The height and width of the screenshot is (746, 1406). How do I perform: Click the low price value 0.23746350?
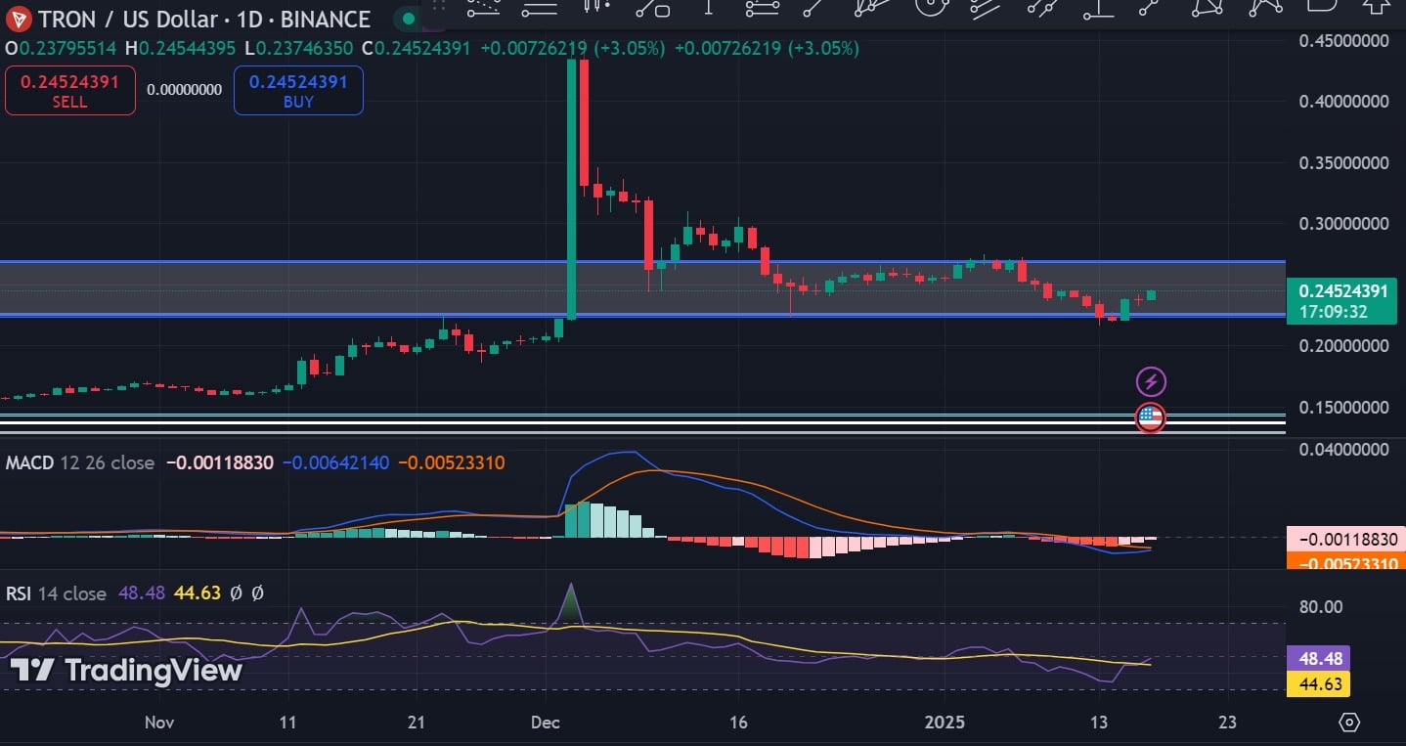point(306,48)
